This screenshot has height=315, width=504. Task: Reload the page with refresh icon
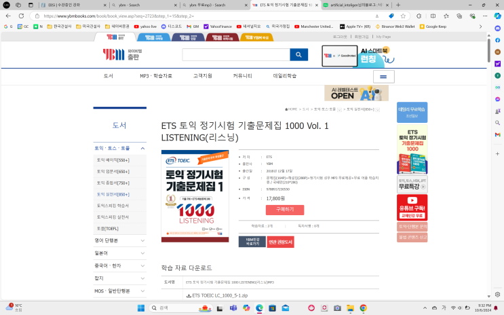coord(21,16)
